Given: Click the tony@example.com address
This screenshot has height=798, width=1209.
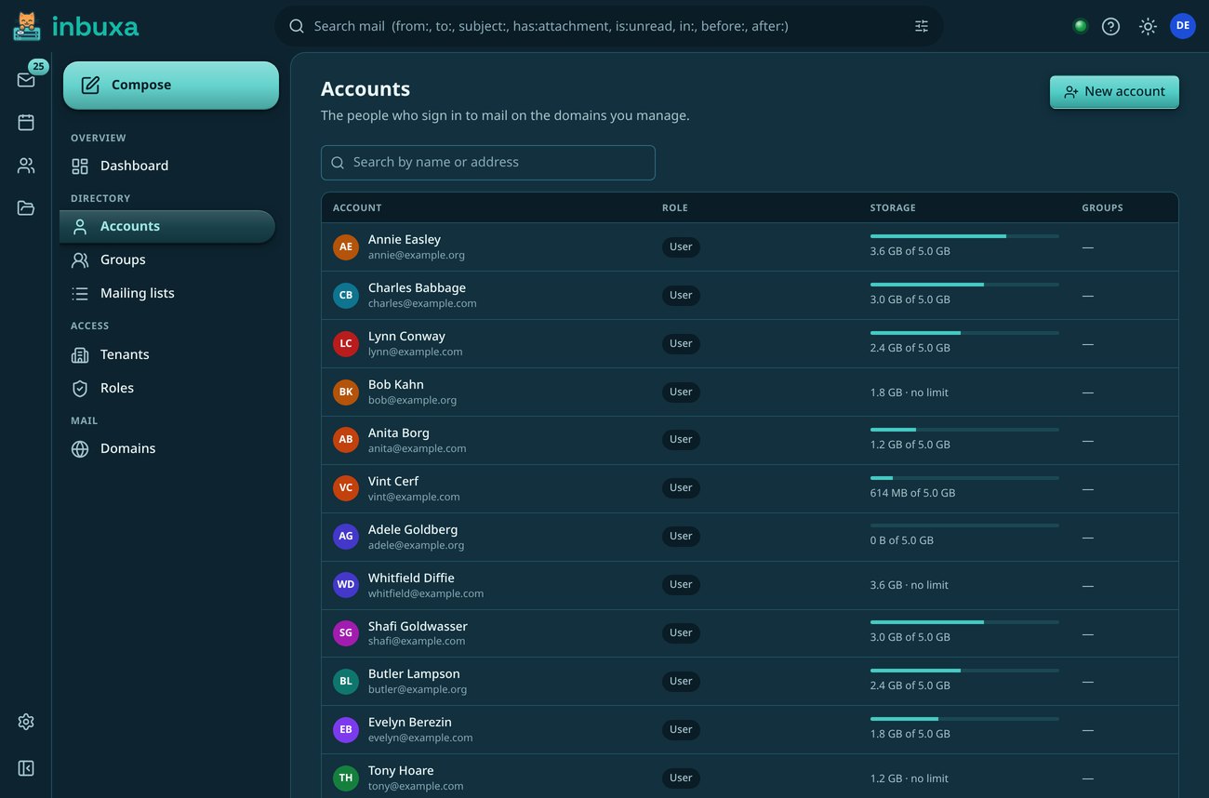Looking at the screenshot, I should pyautogui.click(x=416, y=786).
